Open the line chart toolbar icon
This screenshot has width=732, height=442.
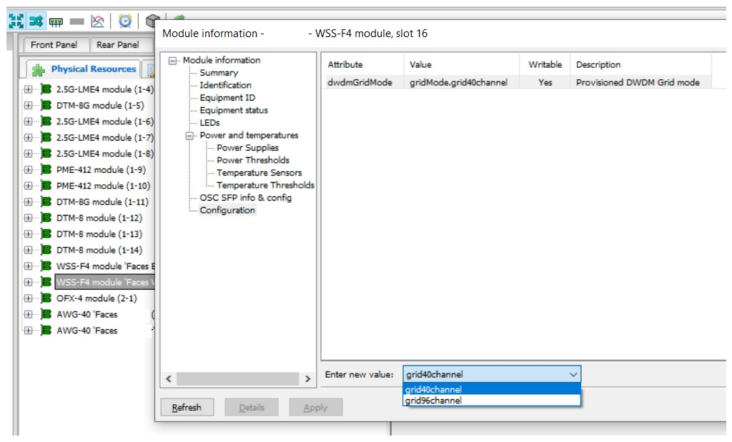point(97,21)
